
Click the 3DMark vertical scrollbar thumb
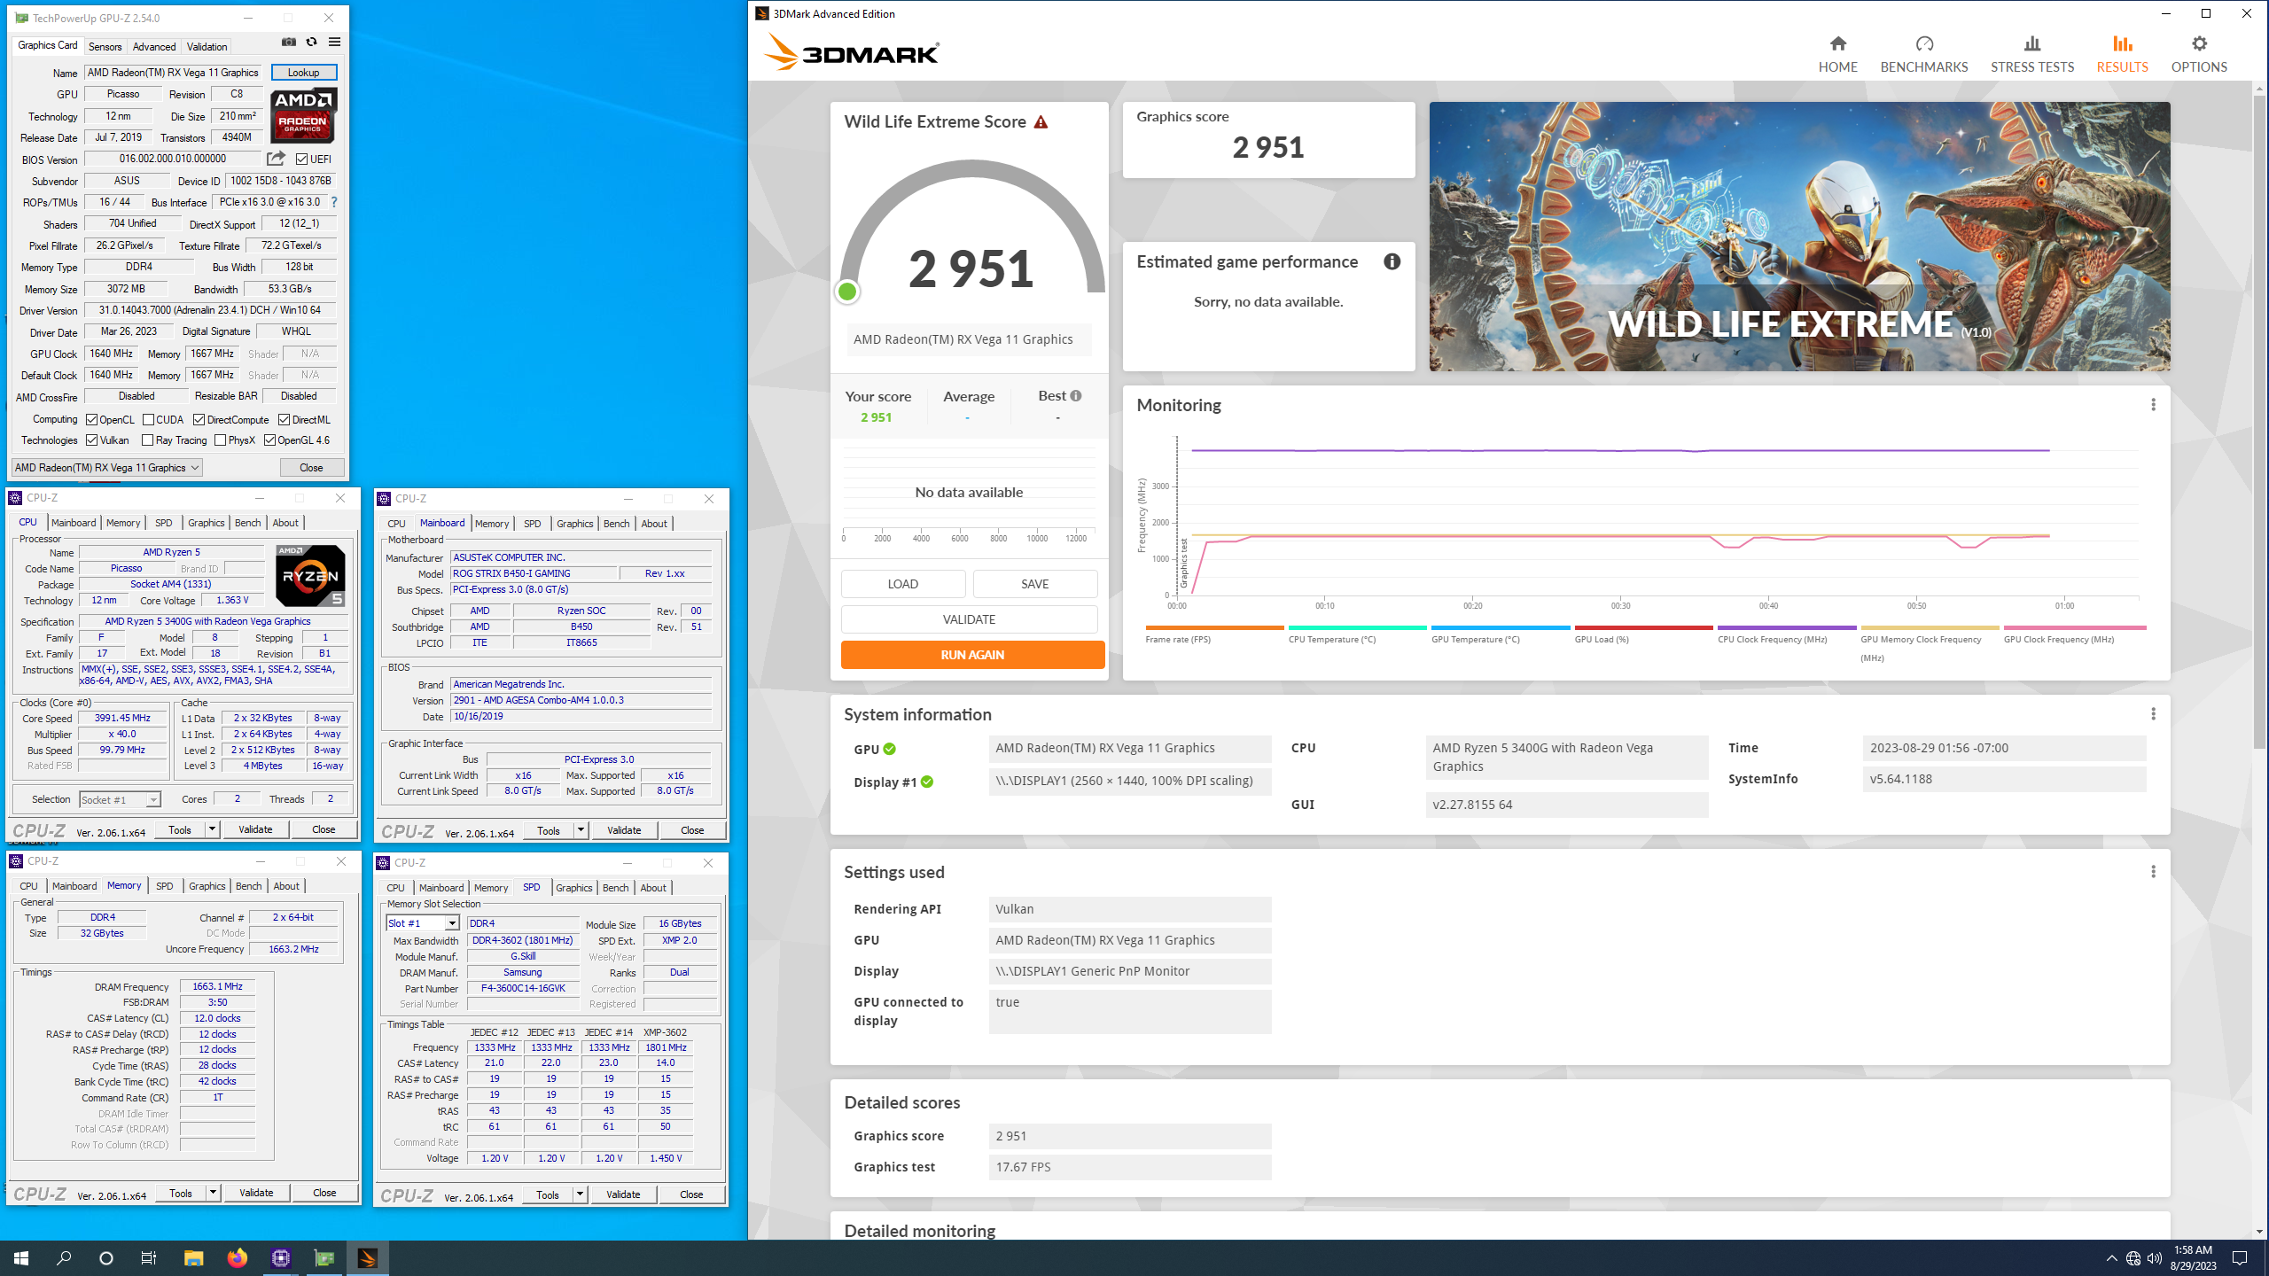click(x=2259, y=421)
